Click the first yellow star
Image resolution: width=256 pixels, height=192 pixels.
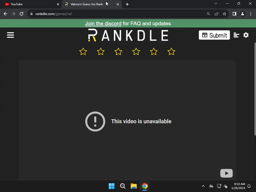83,51
